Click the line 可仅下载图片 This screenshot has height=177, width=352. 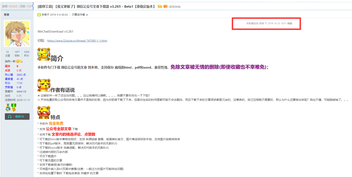(47, 156)
